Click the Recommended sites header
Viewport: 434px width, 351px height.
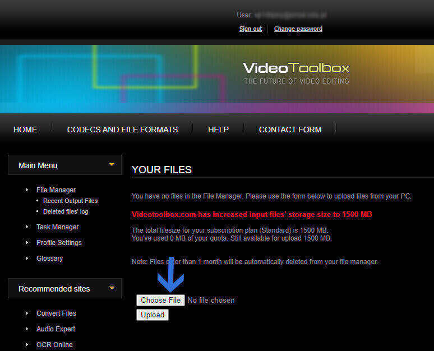(65, 288)
